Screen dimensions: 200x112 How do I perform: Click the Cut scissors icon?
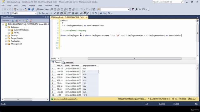70,9
